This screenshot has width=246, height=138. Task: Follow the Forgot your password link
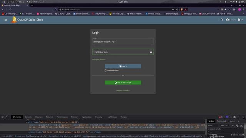click(99, 59)
